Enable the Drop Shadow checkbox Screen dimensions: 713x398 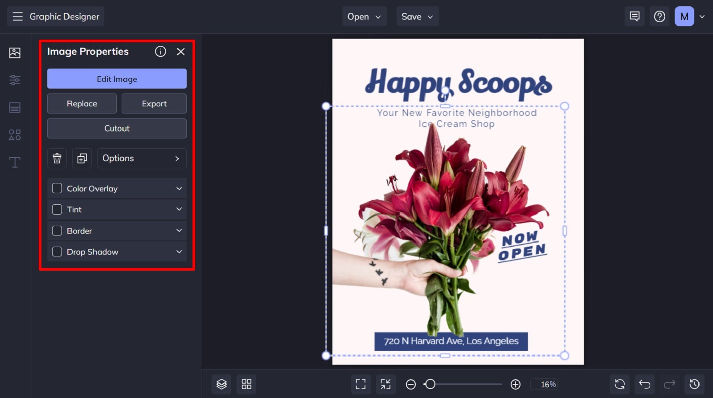coord(57,252)
